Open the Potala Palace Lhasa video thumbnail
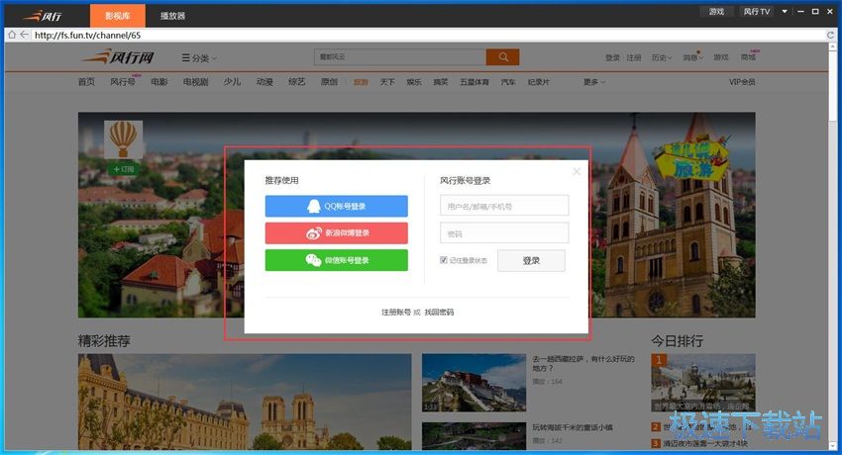 (x=474, y=383)
